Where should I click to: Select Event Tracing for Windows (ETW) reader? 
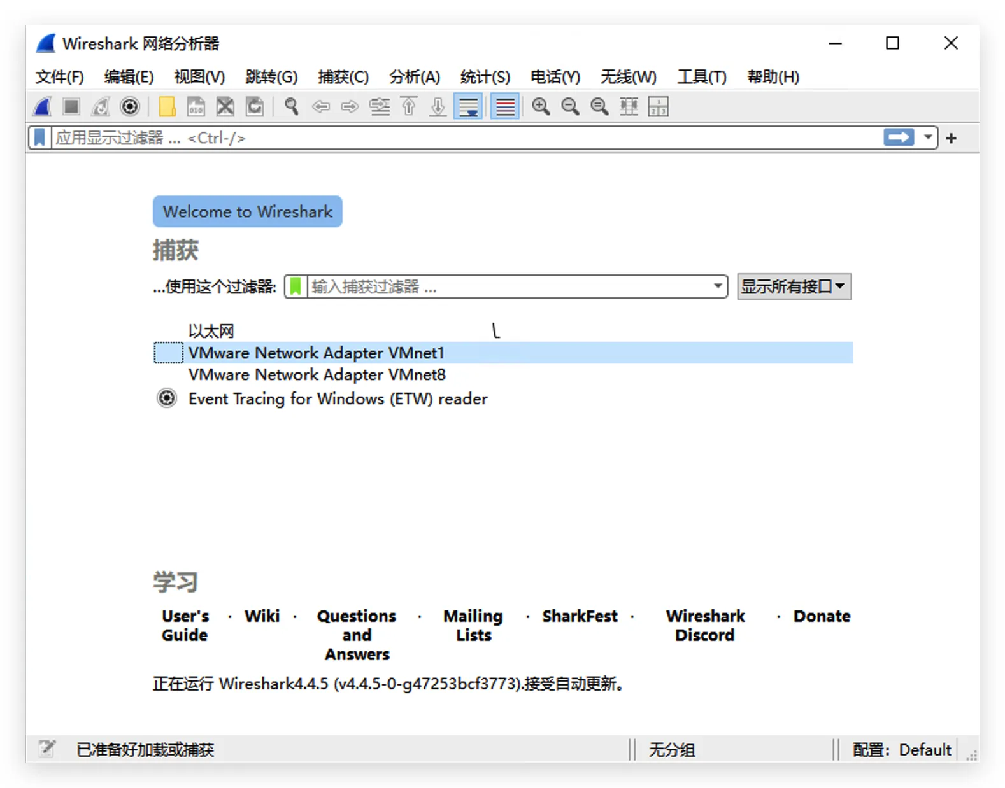(503, 398)
